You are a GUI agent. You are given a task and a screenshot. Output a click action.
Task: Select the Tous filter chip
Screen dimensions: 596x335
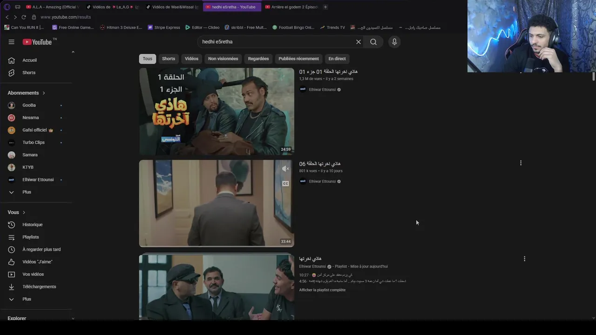148,59
